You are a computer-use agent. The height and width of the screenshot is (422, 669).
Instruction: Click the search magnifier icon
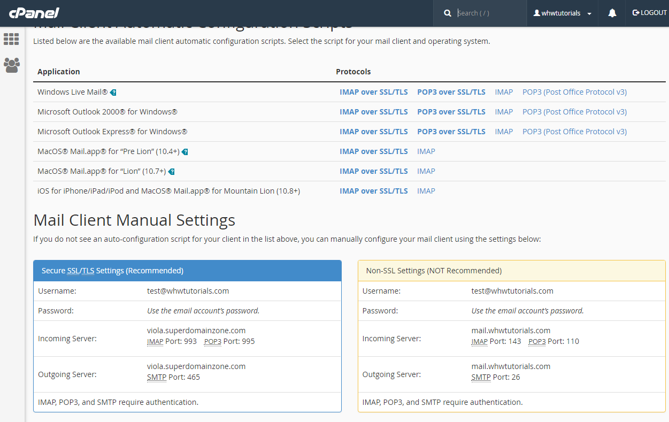448,13
